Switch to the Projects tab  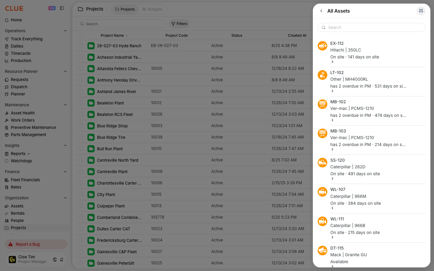click(125, 9)
